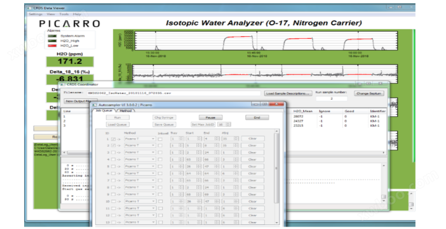Image resolution: width=446 pixels, height=229 pixels.
Task: Toggle the checkbox for job ID 3
Action: coord(114,153)
